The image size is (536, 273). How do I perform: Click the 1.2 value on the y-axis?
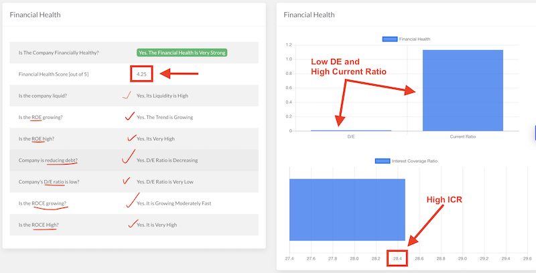(x=289, y=45)
